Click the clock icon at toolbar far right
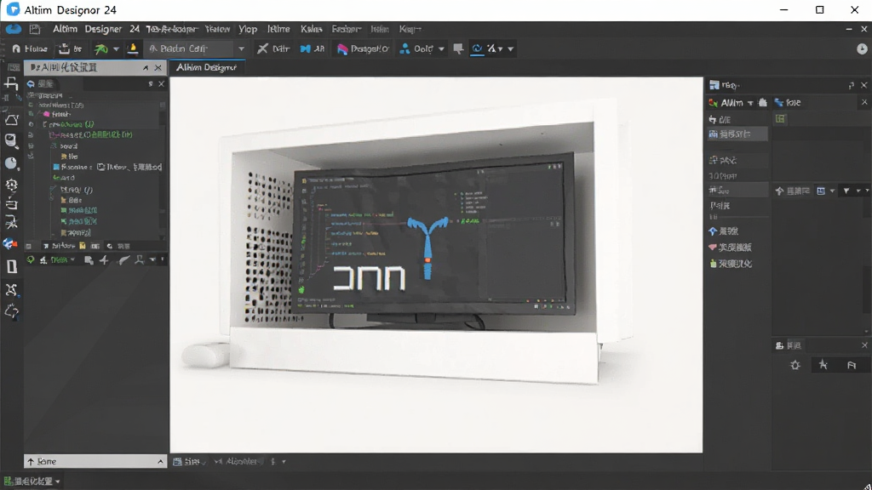 pyautogui.click(x=862, y=48)
